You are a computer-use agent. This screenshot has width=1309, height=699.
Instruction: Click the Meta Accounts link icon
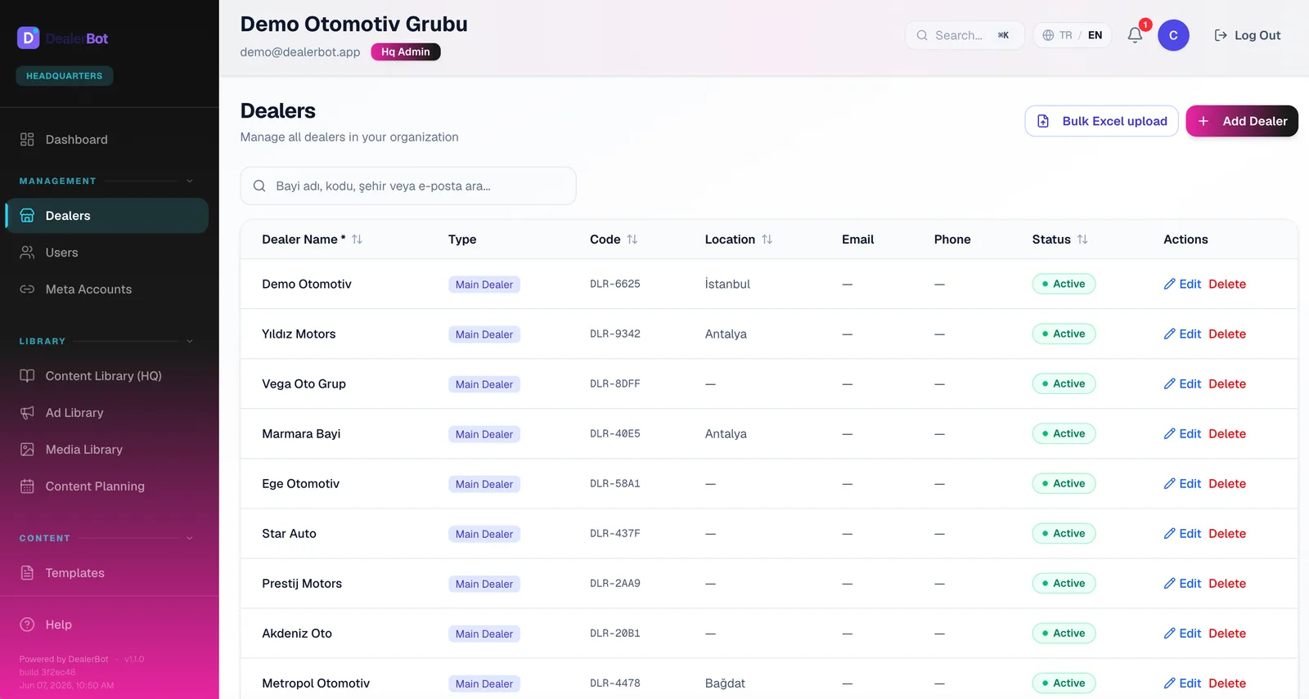point(27,289)
